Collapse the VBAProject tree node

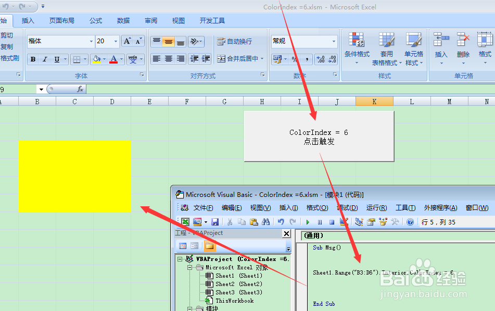click(x=180, y=259)
